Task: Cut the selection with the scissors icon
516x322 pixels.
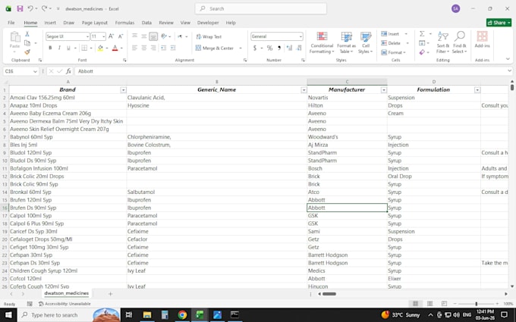Action: (27, 34)
